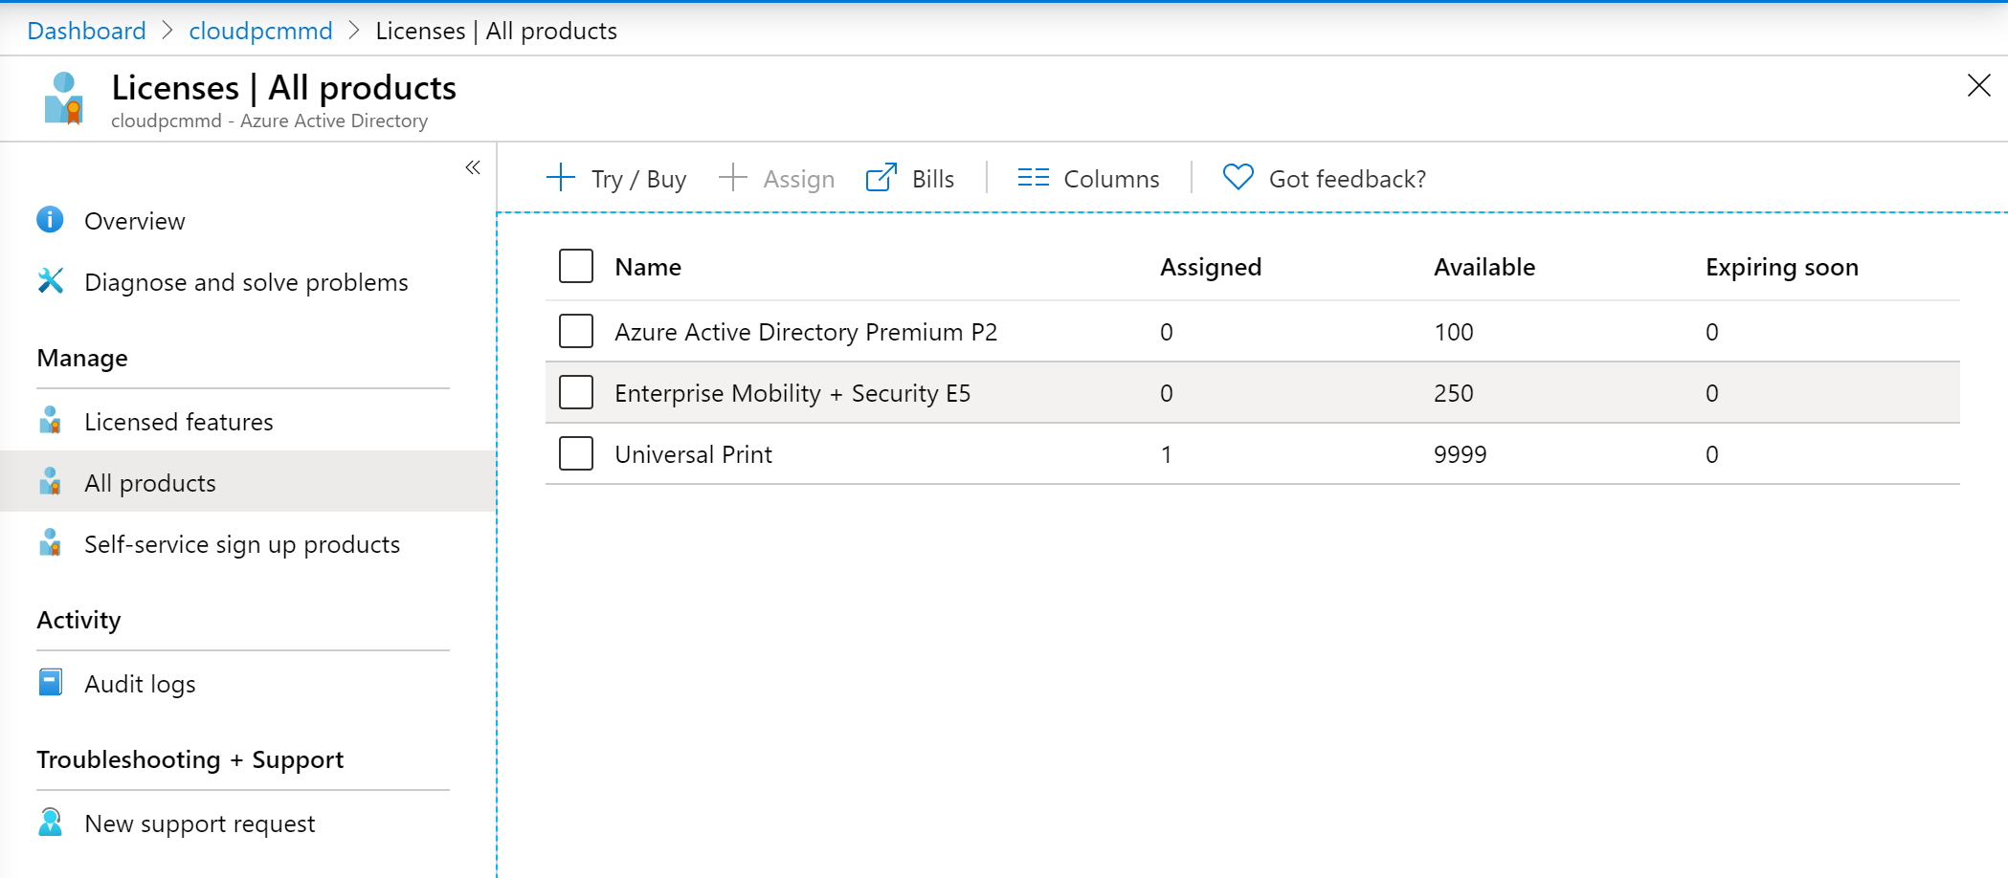The height and width of the screenshot is (878, 2008).
Task: Click the Got feedback heart icon
Action: tap(1238, 178)
